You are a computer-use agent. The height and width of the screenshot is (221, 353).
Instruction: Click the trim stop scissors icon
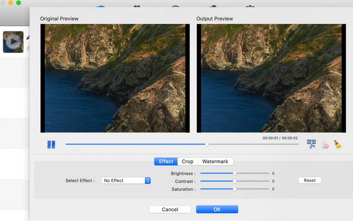point(325,145)
